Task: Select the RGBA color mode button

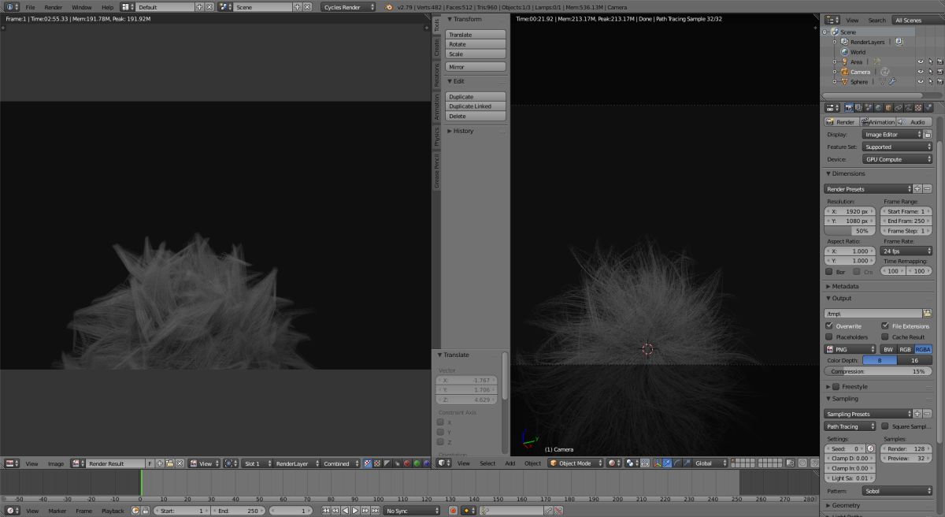Action: 923,349
